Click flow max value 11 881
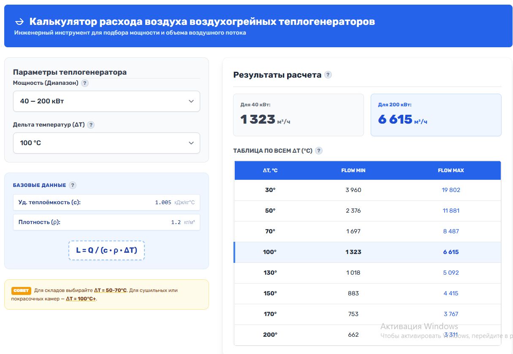This screenshot has height=354, width=513. [451, 211]
